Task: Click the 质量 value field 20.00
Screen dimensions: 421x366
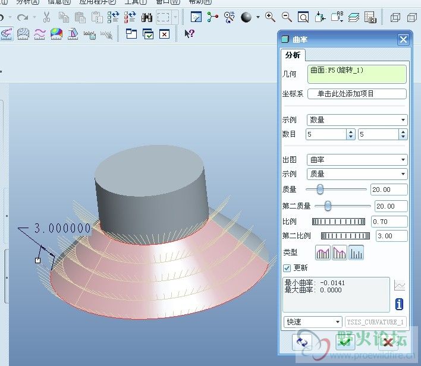Action: [389, 190]
